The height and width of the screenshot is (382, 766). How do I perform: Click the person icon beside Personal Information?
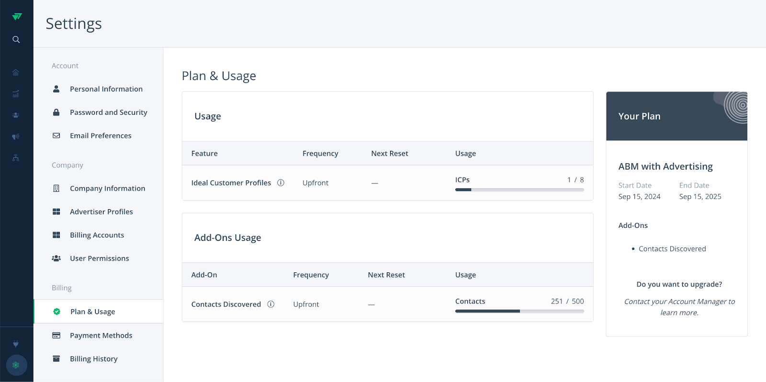pyautogui.click(x=56, y=89)
